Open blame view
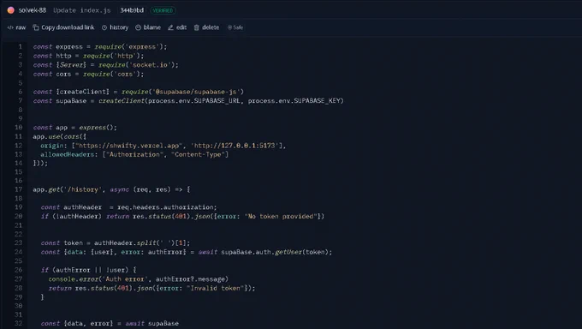This screenshot has width=582, height=329. click(x=148, y=27)
